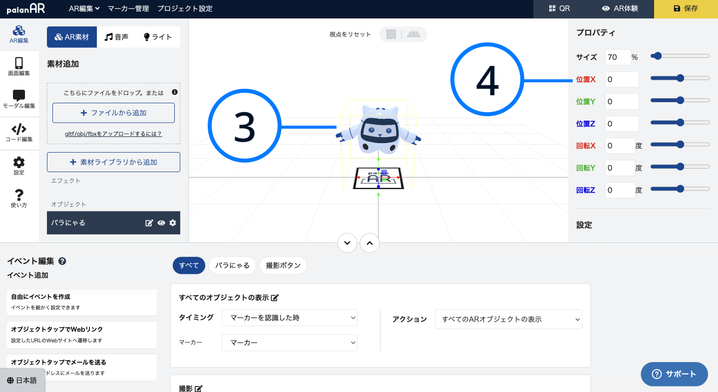Click the AR体験 button
This screenshot has width=718, height=392.
click(x=620, y=8)
